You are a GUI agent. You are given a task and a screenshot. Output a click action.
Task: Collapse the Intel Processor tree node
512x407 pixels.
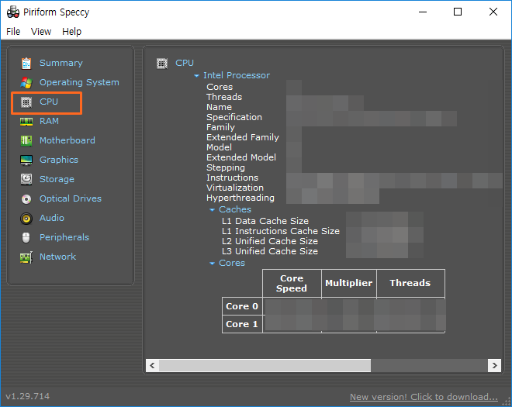coord(196,76)
